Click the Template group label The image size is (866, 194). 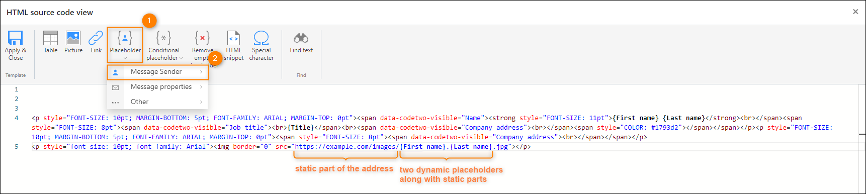(16, 75)
